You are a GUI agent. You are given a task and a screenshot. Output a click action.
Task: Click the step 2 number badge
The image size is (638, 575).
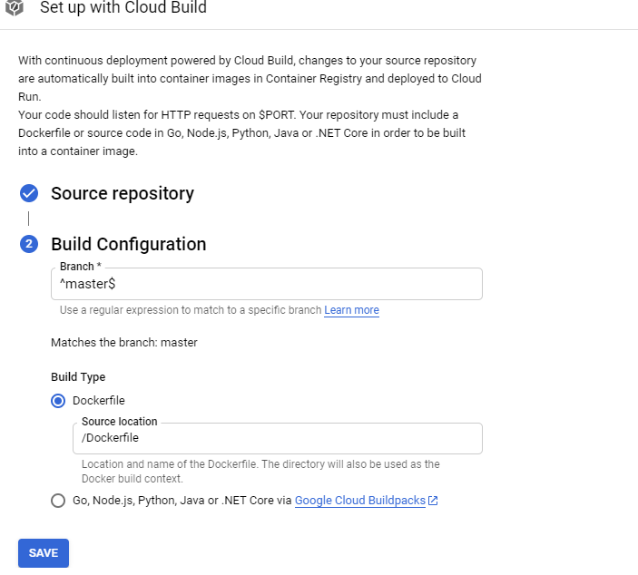pos(29,244)
